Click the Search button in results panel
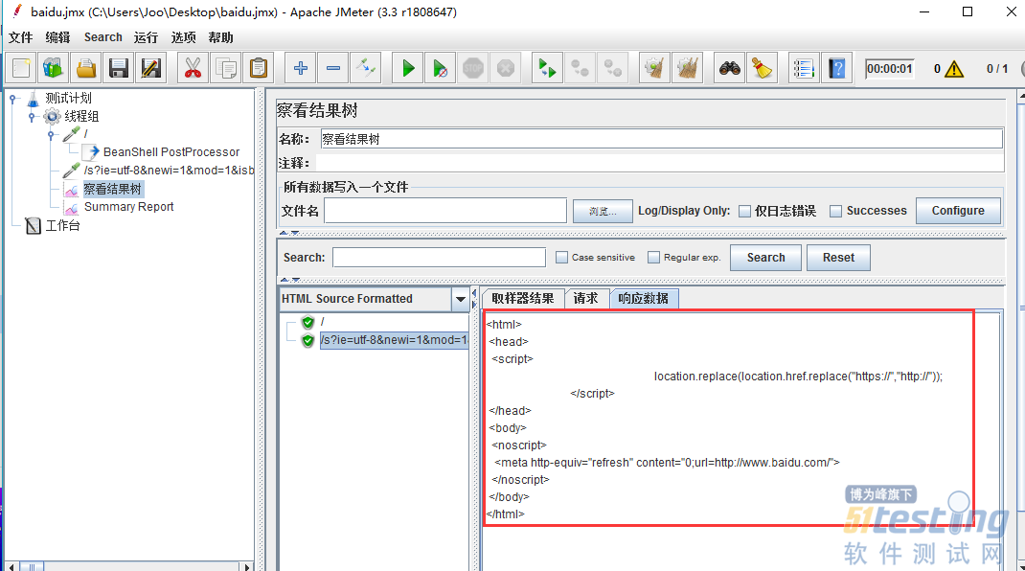The image size is (1025, 571). point(765,258)
